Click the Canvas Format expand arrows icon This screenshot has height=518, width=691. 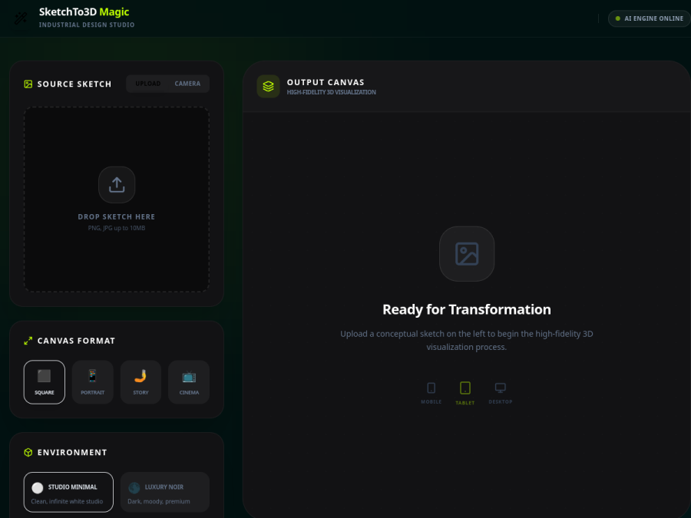[x=28, y=341]
